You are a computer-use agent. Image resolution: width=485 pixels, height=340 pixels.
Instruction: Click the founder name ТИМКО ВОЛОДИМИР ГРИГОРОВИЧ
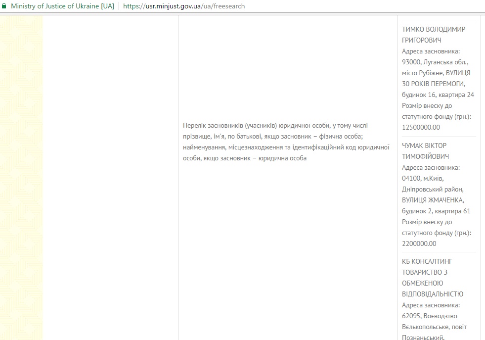point(433,35)
